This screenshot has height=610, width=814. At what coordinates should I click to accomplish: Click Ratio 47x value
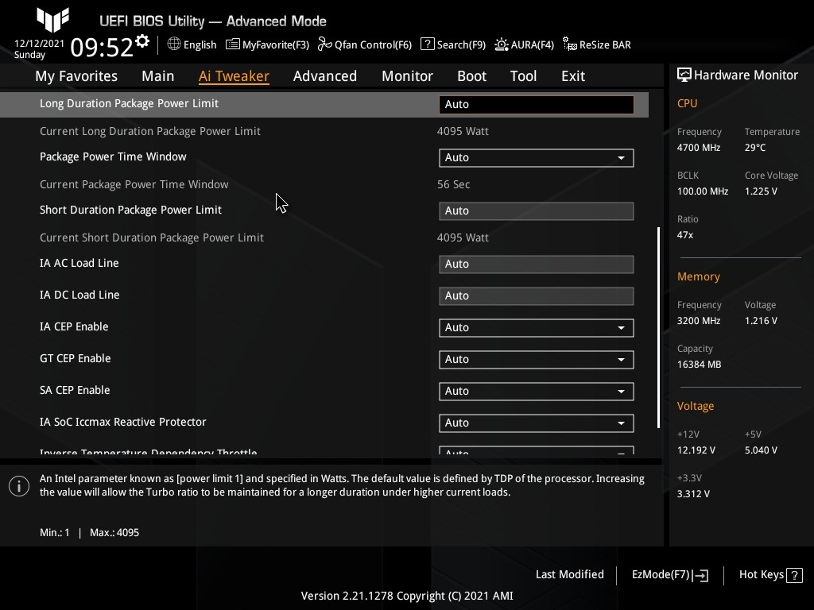[x=684, y=235]
